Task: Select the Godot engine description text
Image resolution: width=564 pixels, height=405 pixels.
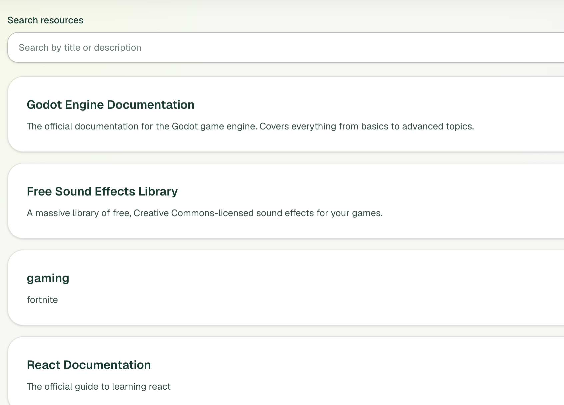Action: coord(250,126)
